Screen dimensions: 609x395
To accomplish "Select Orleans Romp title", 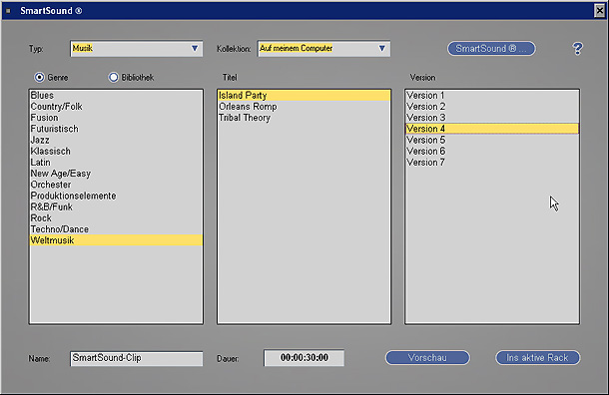I will 304,107.
